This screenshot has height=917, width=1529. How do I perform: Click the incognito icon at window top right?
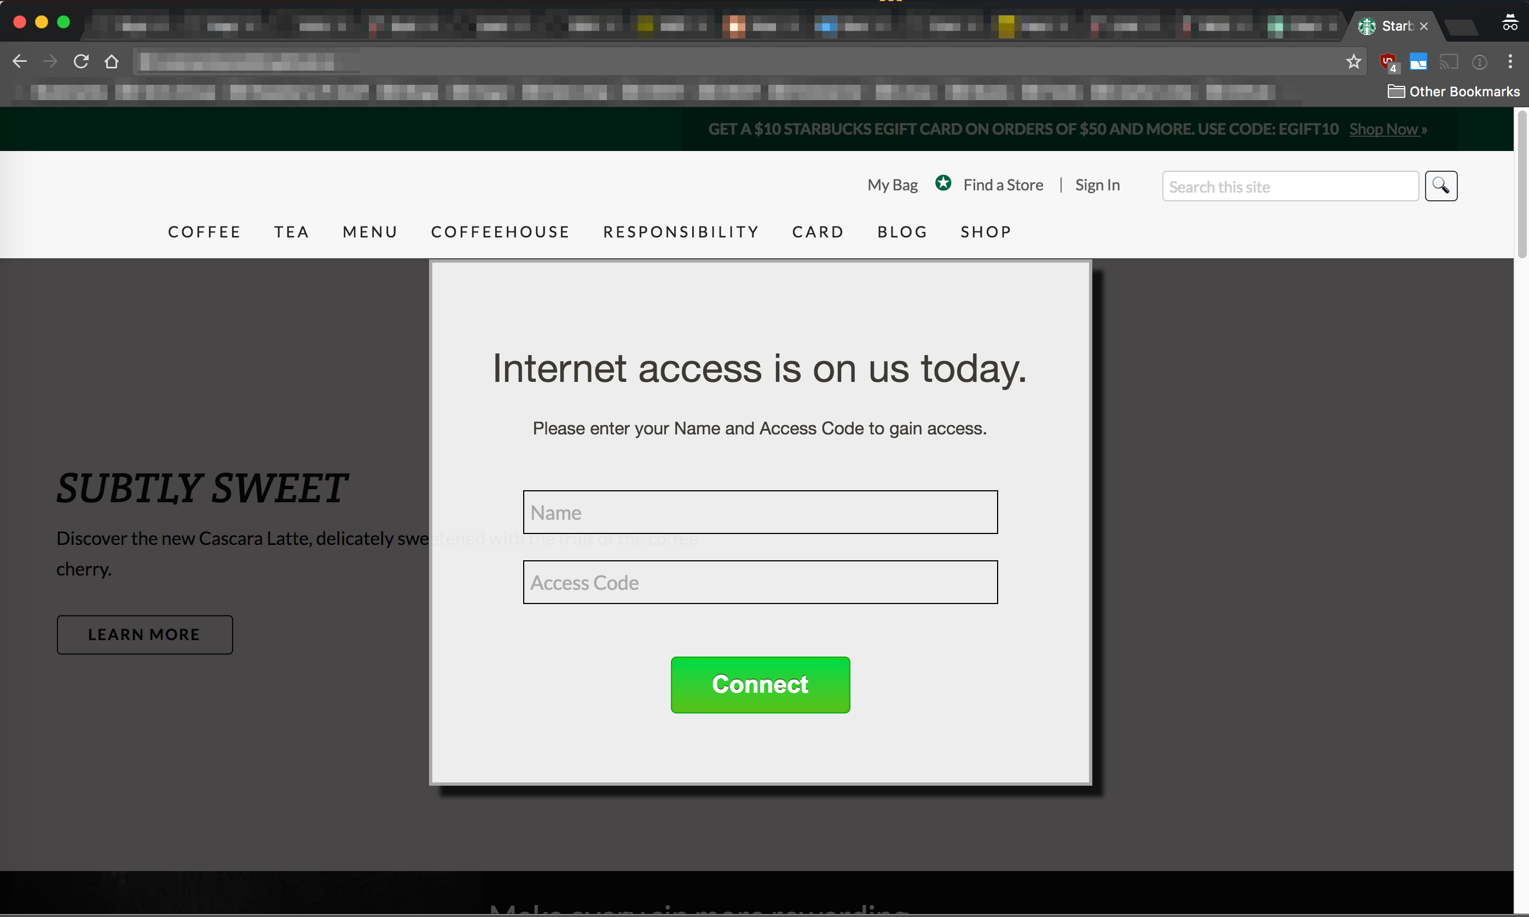pyautogui.click(x=1510, y=22)
